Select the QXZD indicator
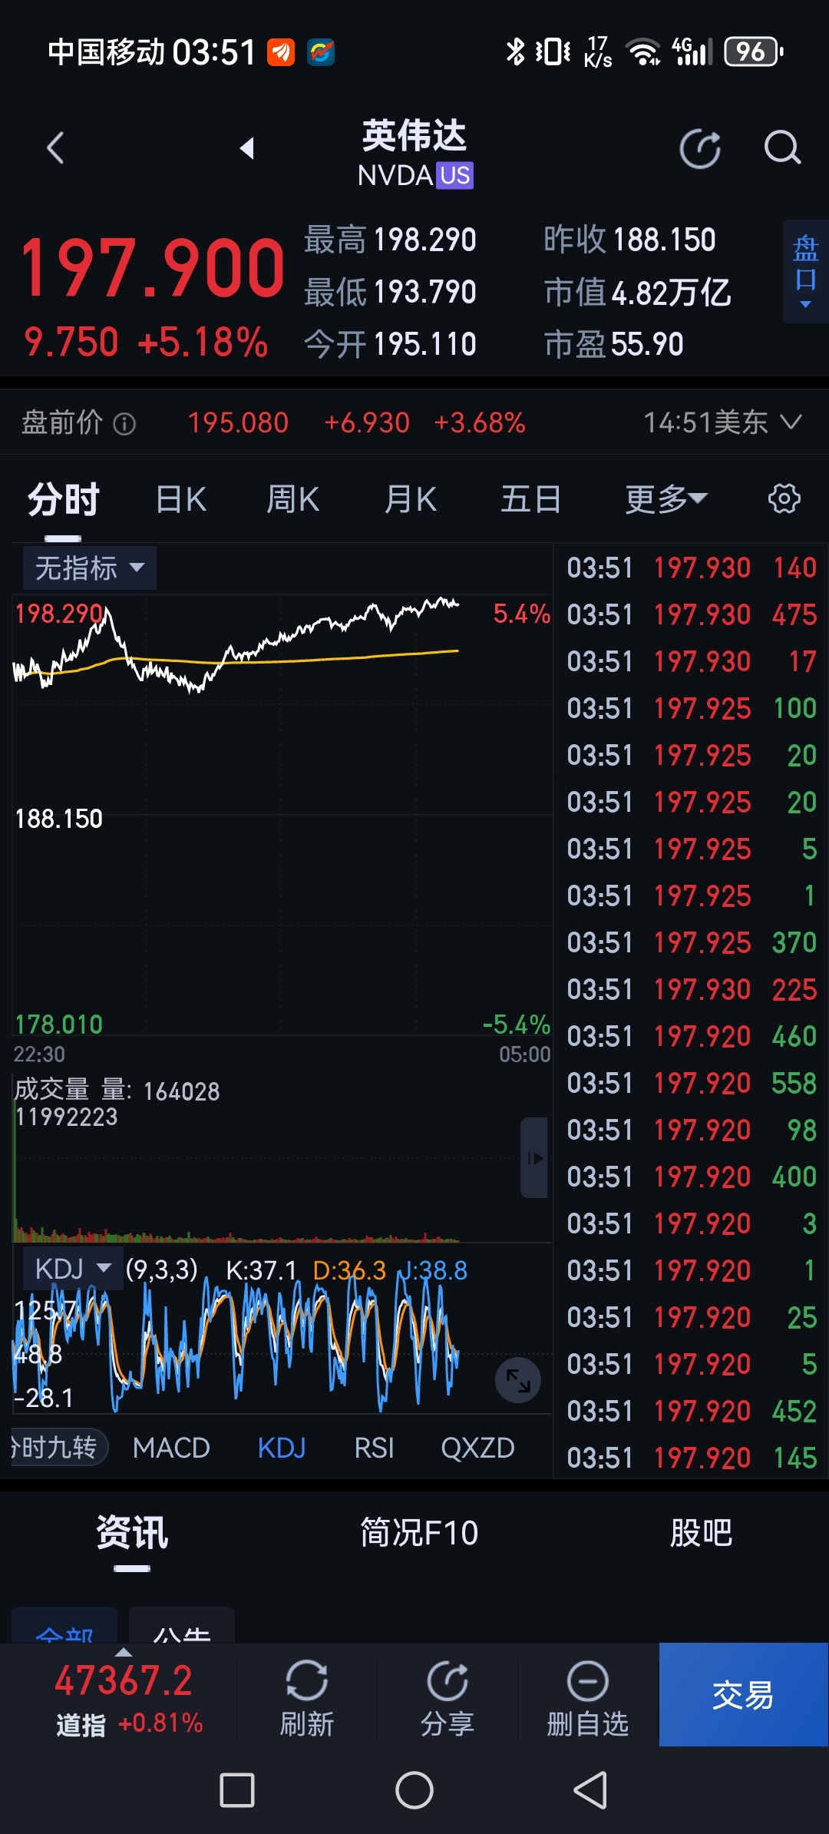The image size is (829, 1834). (477, 1448)
